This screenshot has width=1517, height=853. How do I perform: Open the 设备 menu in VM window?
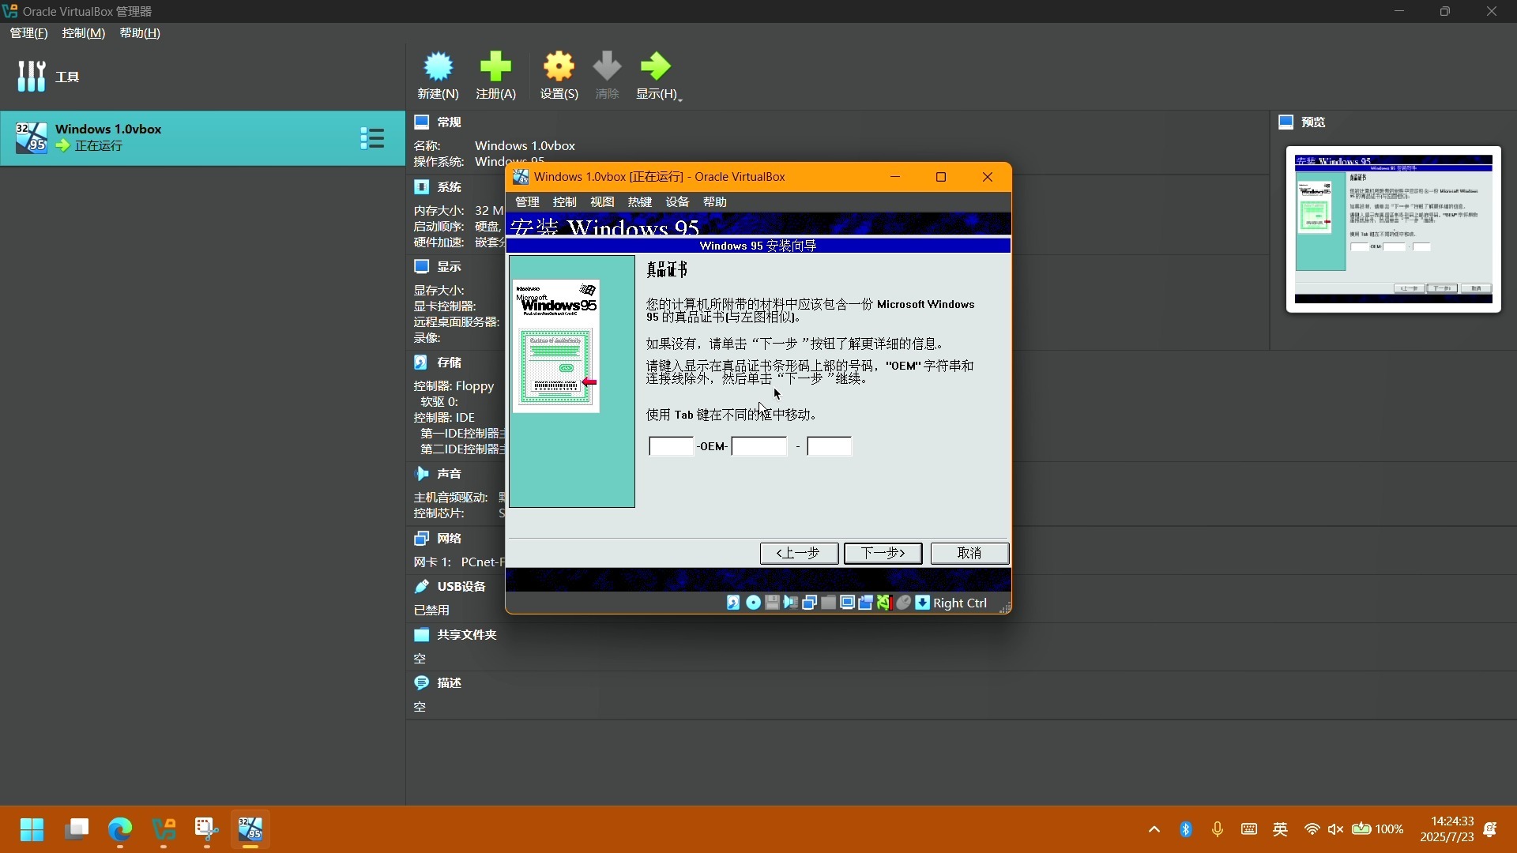pyautogui.click(x=677, y=202)
